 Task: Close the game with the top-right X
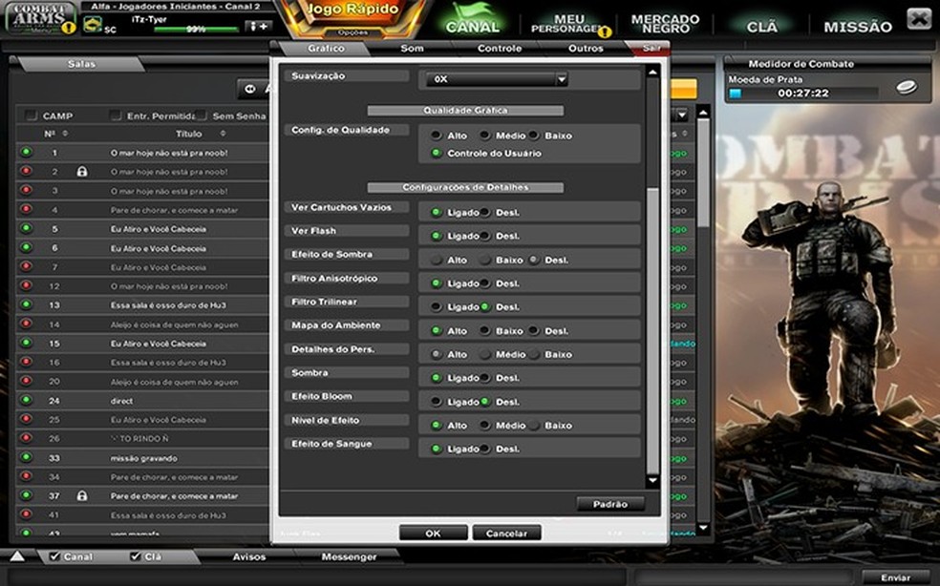point(919,18)
